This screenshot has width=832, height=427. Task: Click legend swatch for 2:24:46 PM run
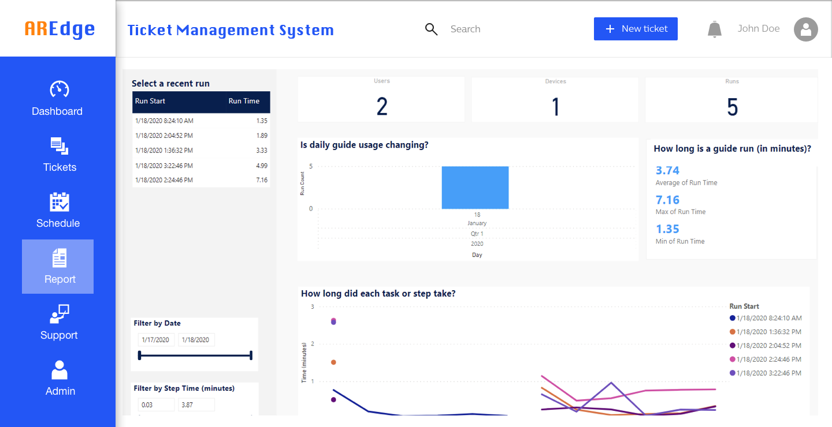click(x=733, y=359)
